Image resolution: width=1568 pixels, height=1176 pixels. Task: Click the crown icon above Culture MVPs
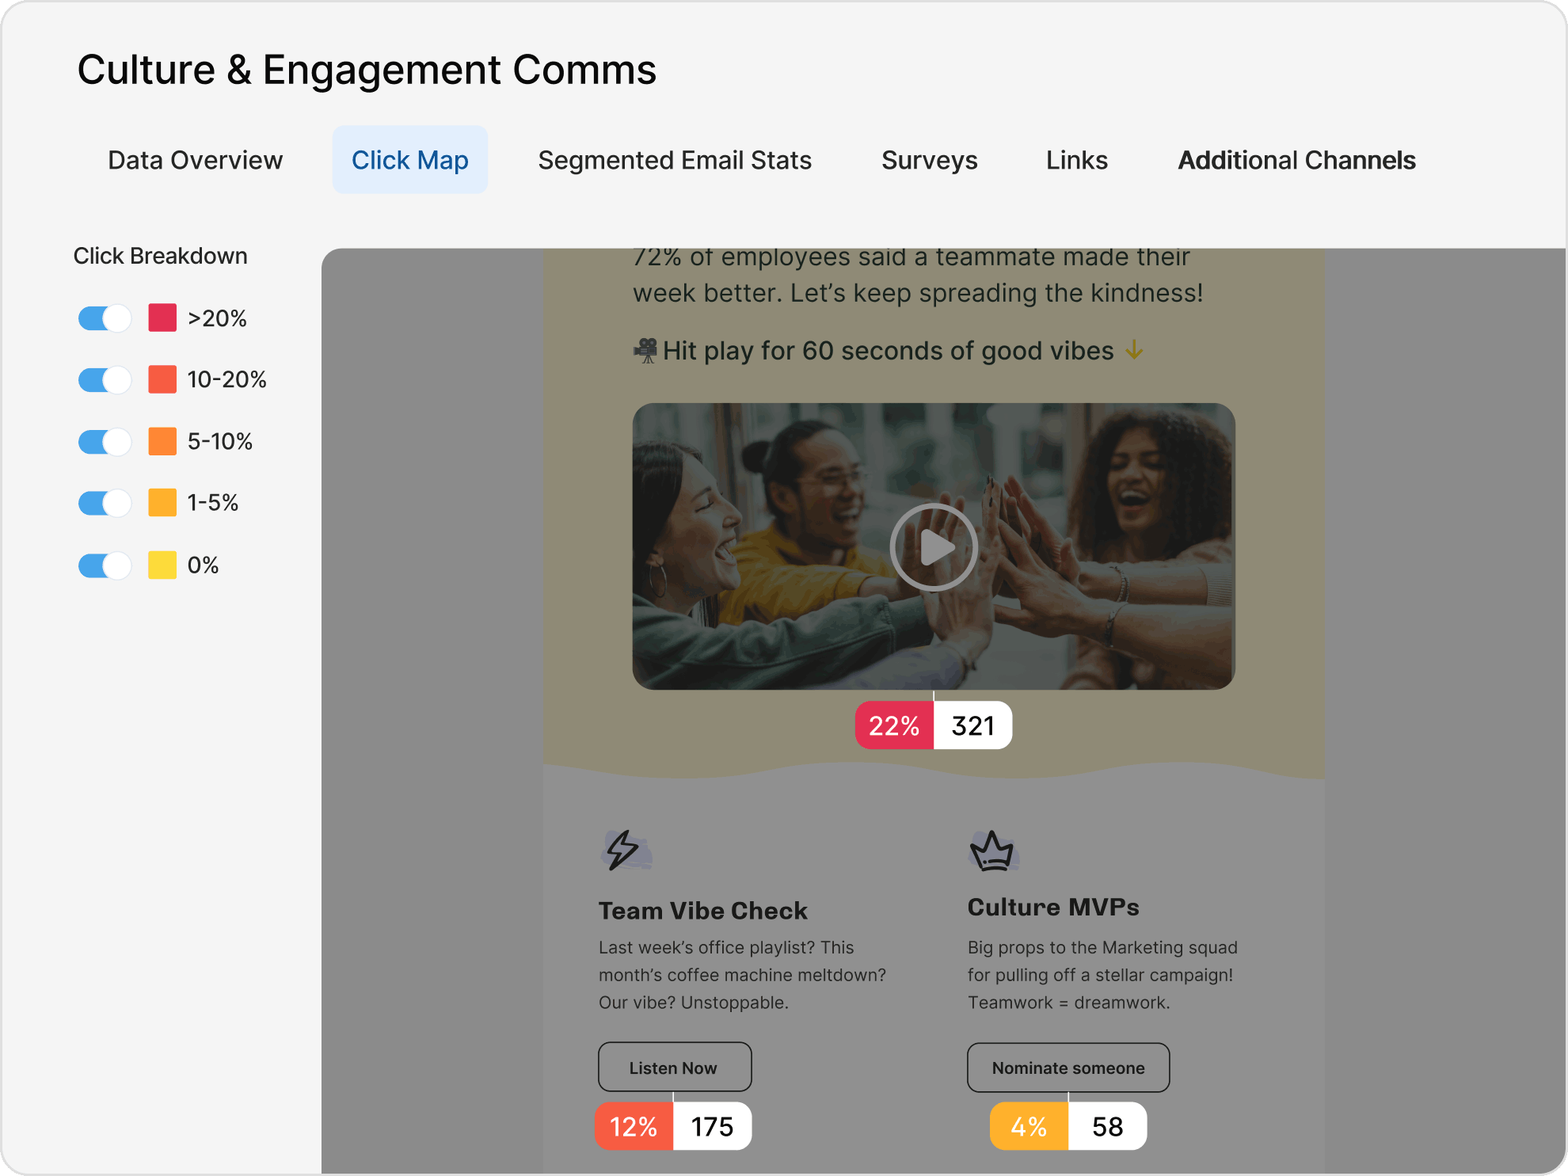(992, 851)
